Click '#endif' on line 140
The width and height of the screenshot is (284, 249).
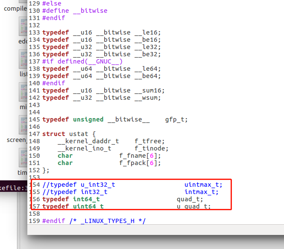pyautogui.click(x=54, y=83)
